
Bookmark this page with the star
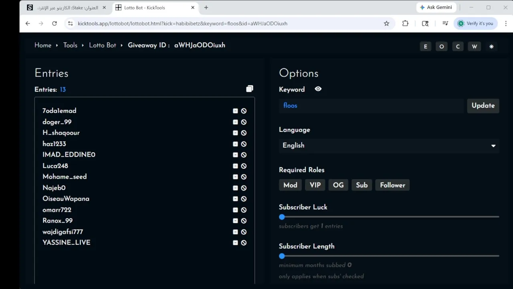coord(386,24)
